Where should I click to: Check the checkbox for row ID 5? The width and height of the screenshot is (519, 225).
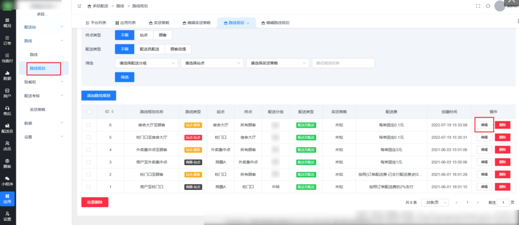pos(89,137)
